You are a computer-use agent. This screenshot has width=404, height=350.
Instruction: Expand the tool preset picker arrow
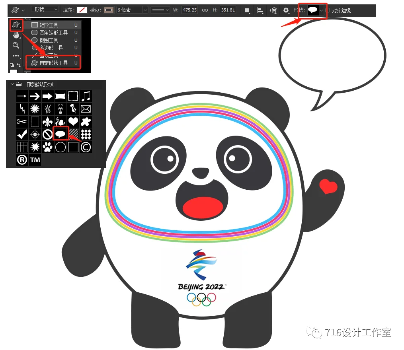tap(23, 11)
